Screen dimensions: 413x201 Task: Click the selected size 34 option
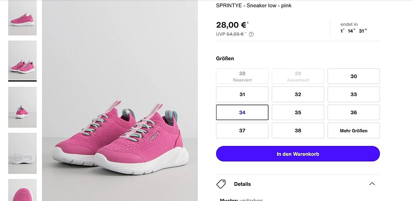(x=242, y=113)
